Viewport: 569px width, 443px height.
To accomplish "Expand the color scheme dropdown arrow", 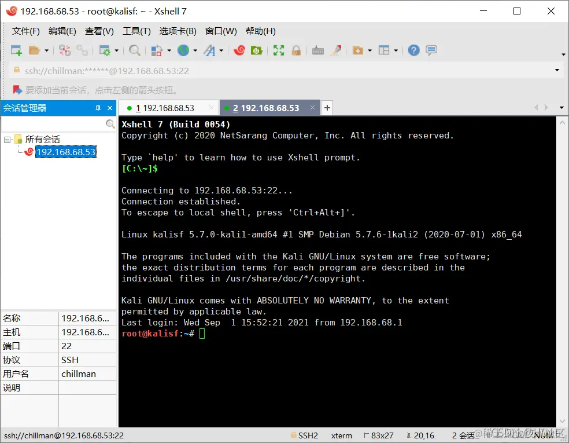I will tap(169, 50).
